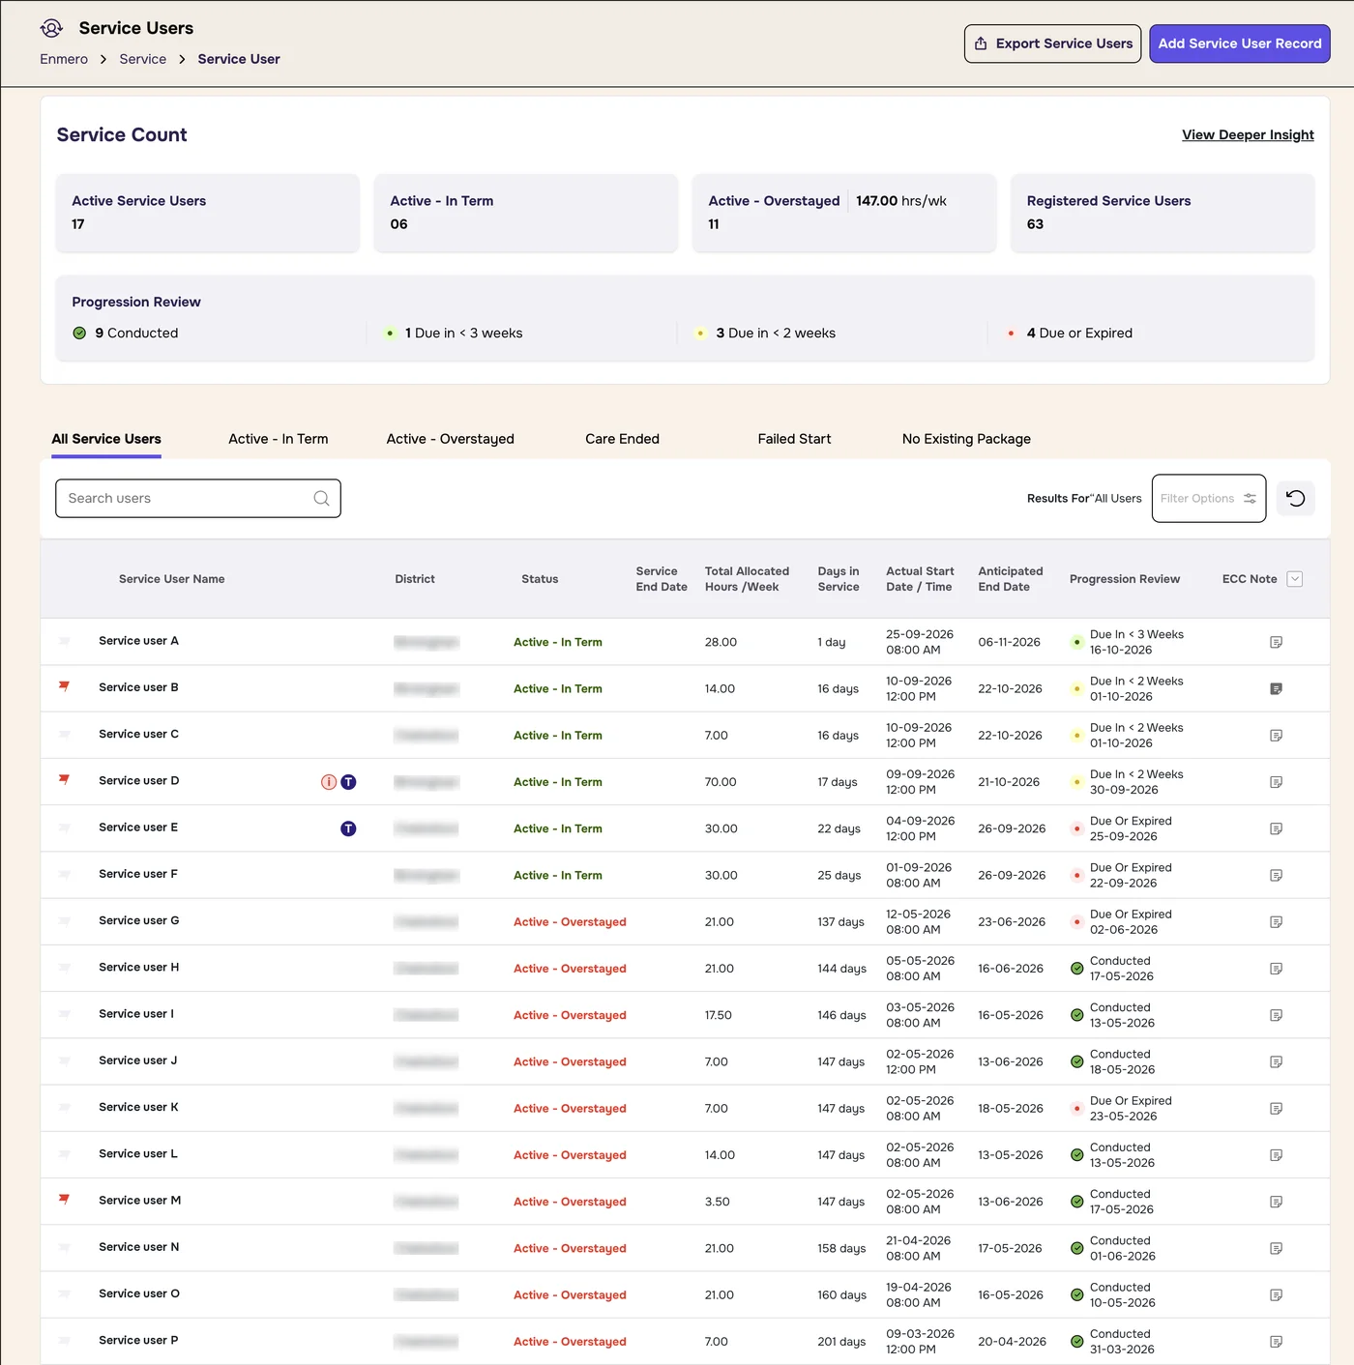Image resolution: width=1354 pixels, height=1365 pixels.
Task: Click the red info alert icon for Service user D
Action: [329, 782]
